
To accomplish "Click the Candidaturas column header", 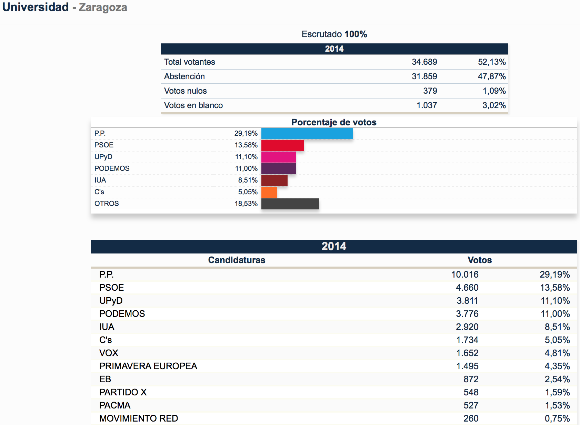I will tap(237, 260).
